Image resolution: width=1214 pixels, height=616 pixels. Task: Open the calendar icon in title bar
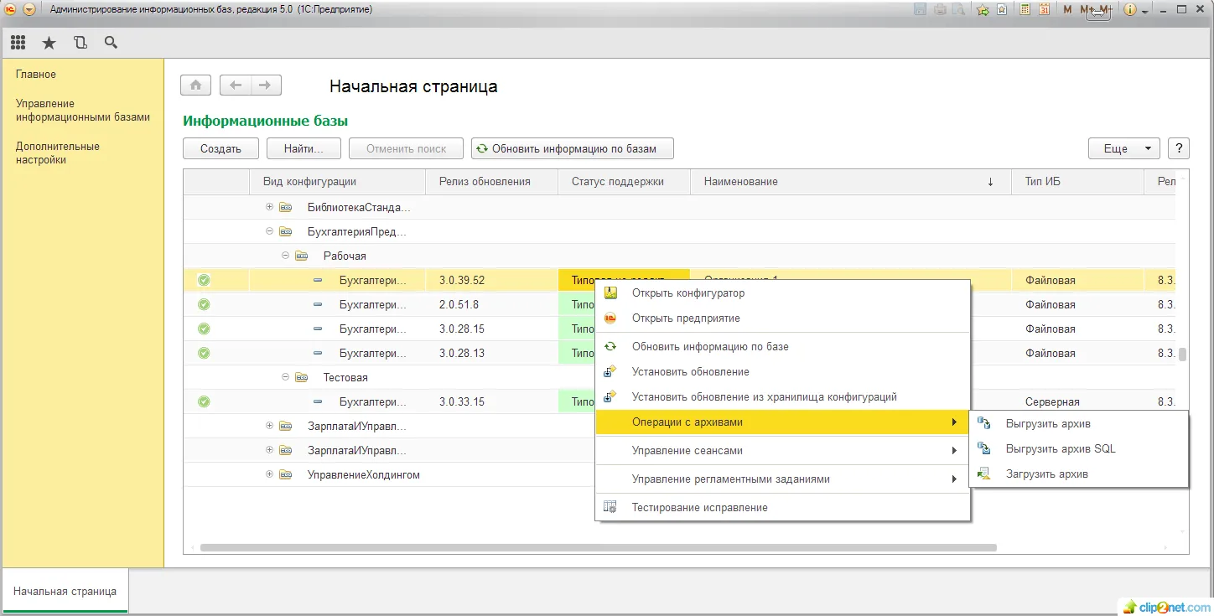point(1044,10)
